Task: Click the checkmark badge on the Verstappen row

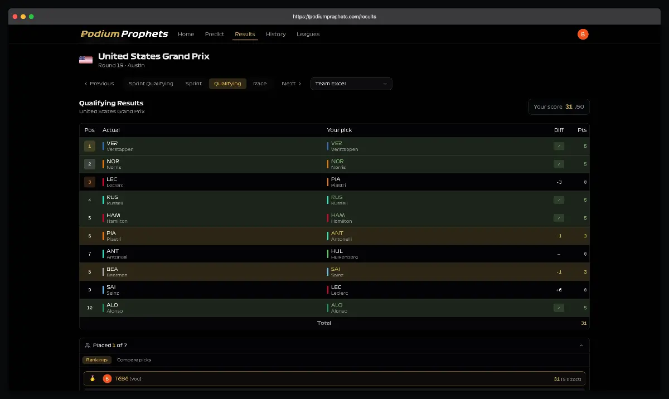Action: (559, 146)
